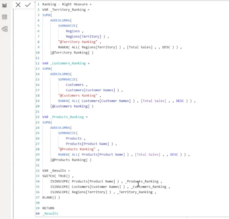229x219 pixels.
Task: Click SWITCH on line 33
Action: (48, 176)
